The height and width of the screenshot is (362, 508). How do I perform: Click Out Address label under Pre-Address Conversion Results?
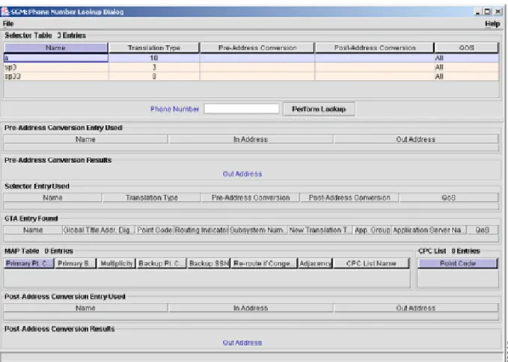242,174
